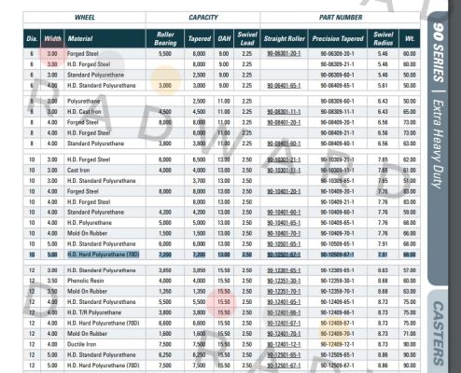This screenshot has width=461, height=373.
Task: Select the Wt. column header
Action: tap(410, 39)
